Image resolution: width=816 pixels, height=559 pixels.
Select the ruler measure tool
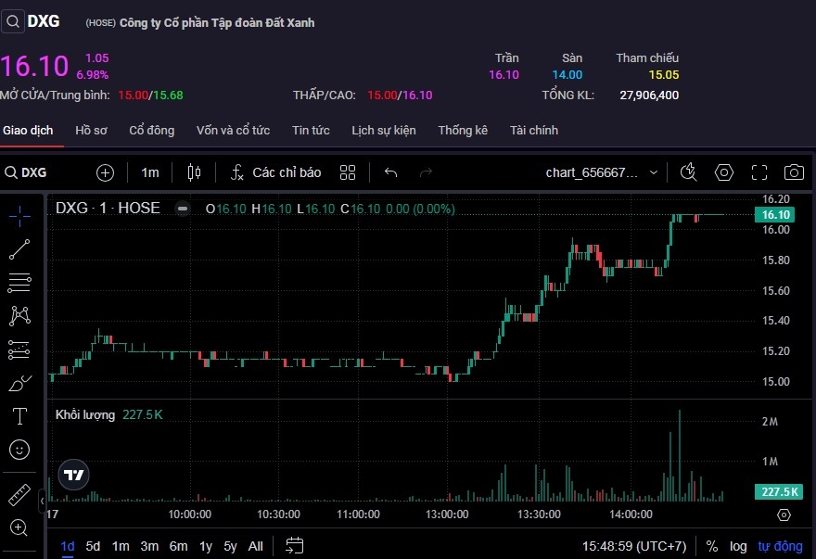[19, 495]
